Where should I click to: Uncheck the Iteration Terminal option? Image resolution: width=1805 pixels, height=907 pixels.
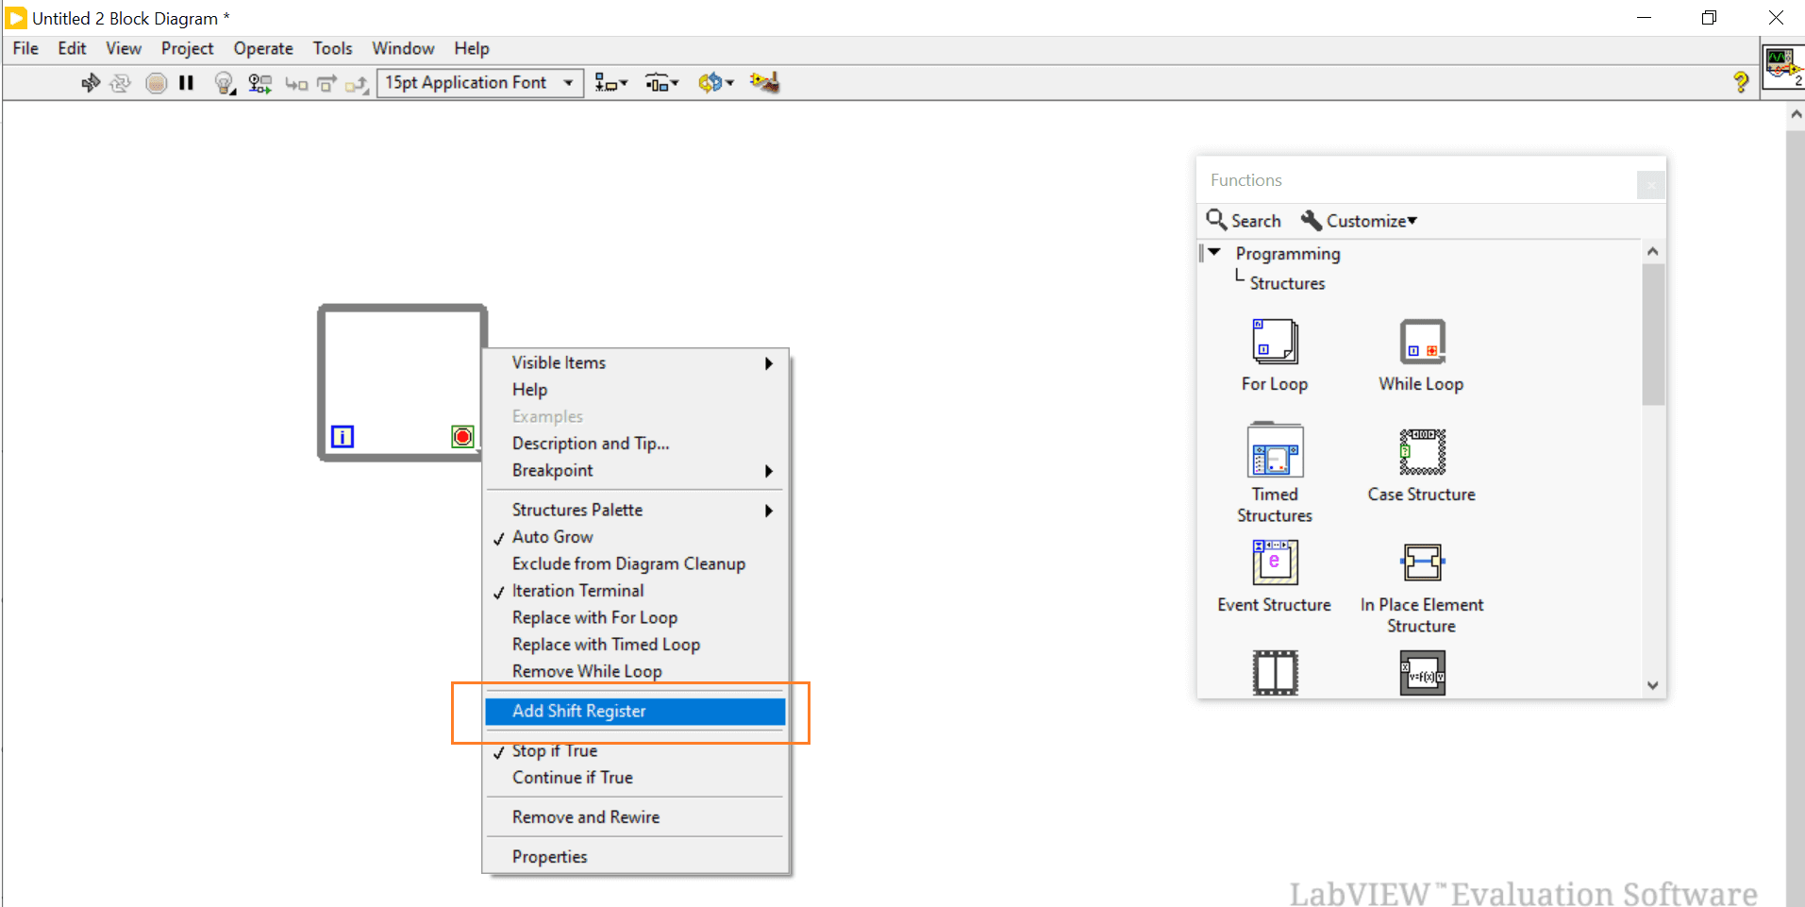point(578,590)
